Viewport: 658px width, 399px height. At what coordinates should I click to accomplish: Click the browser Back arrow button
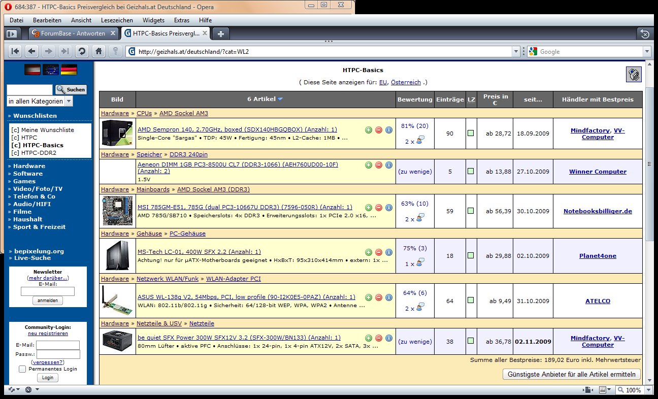pos(31,51)
